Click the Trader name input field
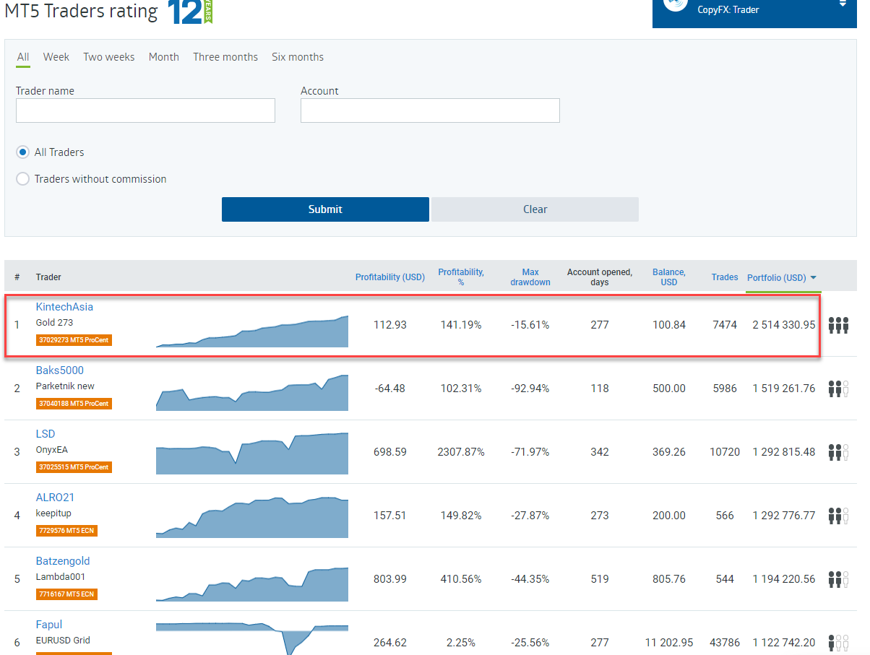 [x=145, y=110]
